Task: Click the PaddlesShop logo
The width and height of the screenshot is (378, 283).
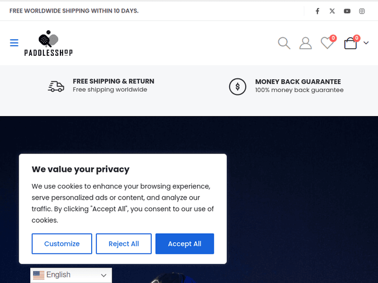Action: tap(48, 43)
